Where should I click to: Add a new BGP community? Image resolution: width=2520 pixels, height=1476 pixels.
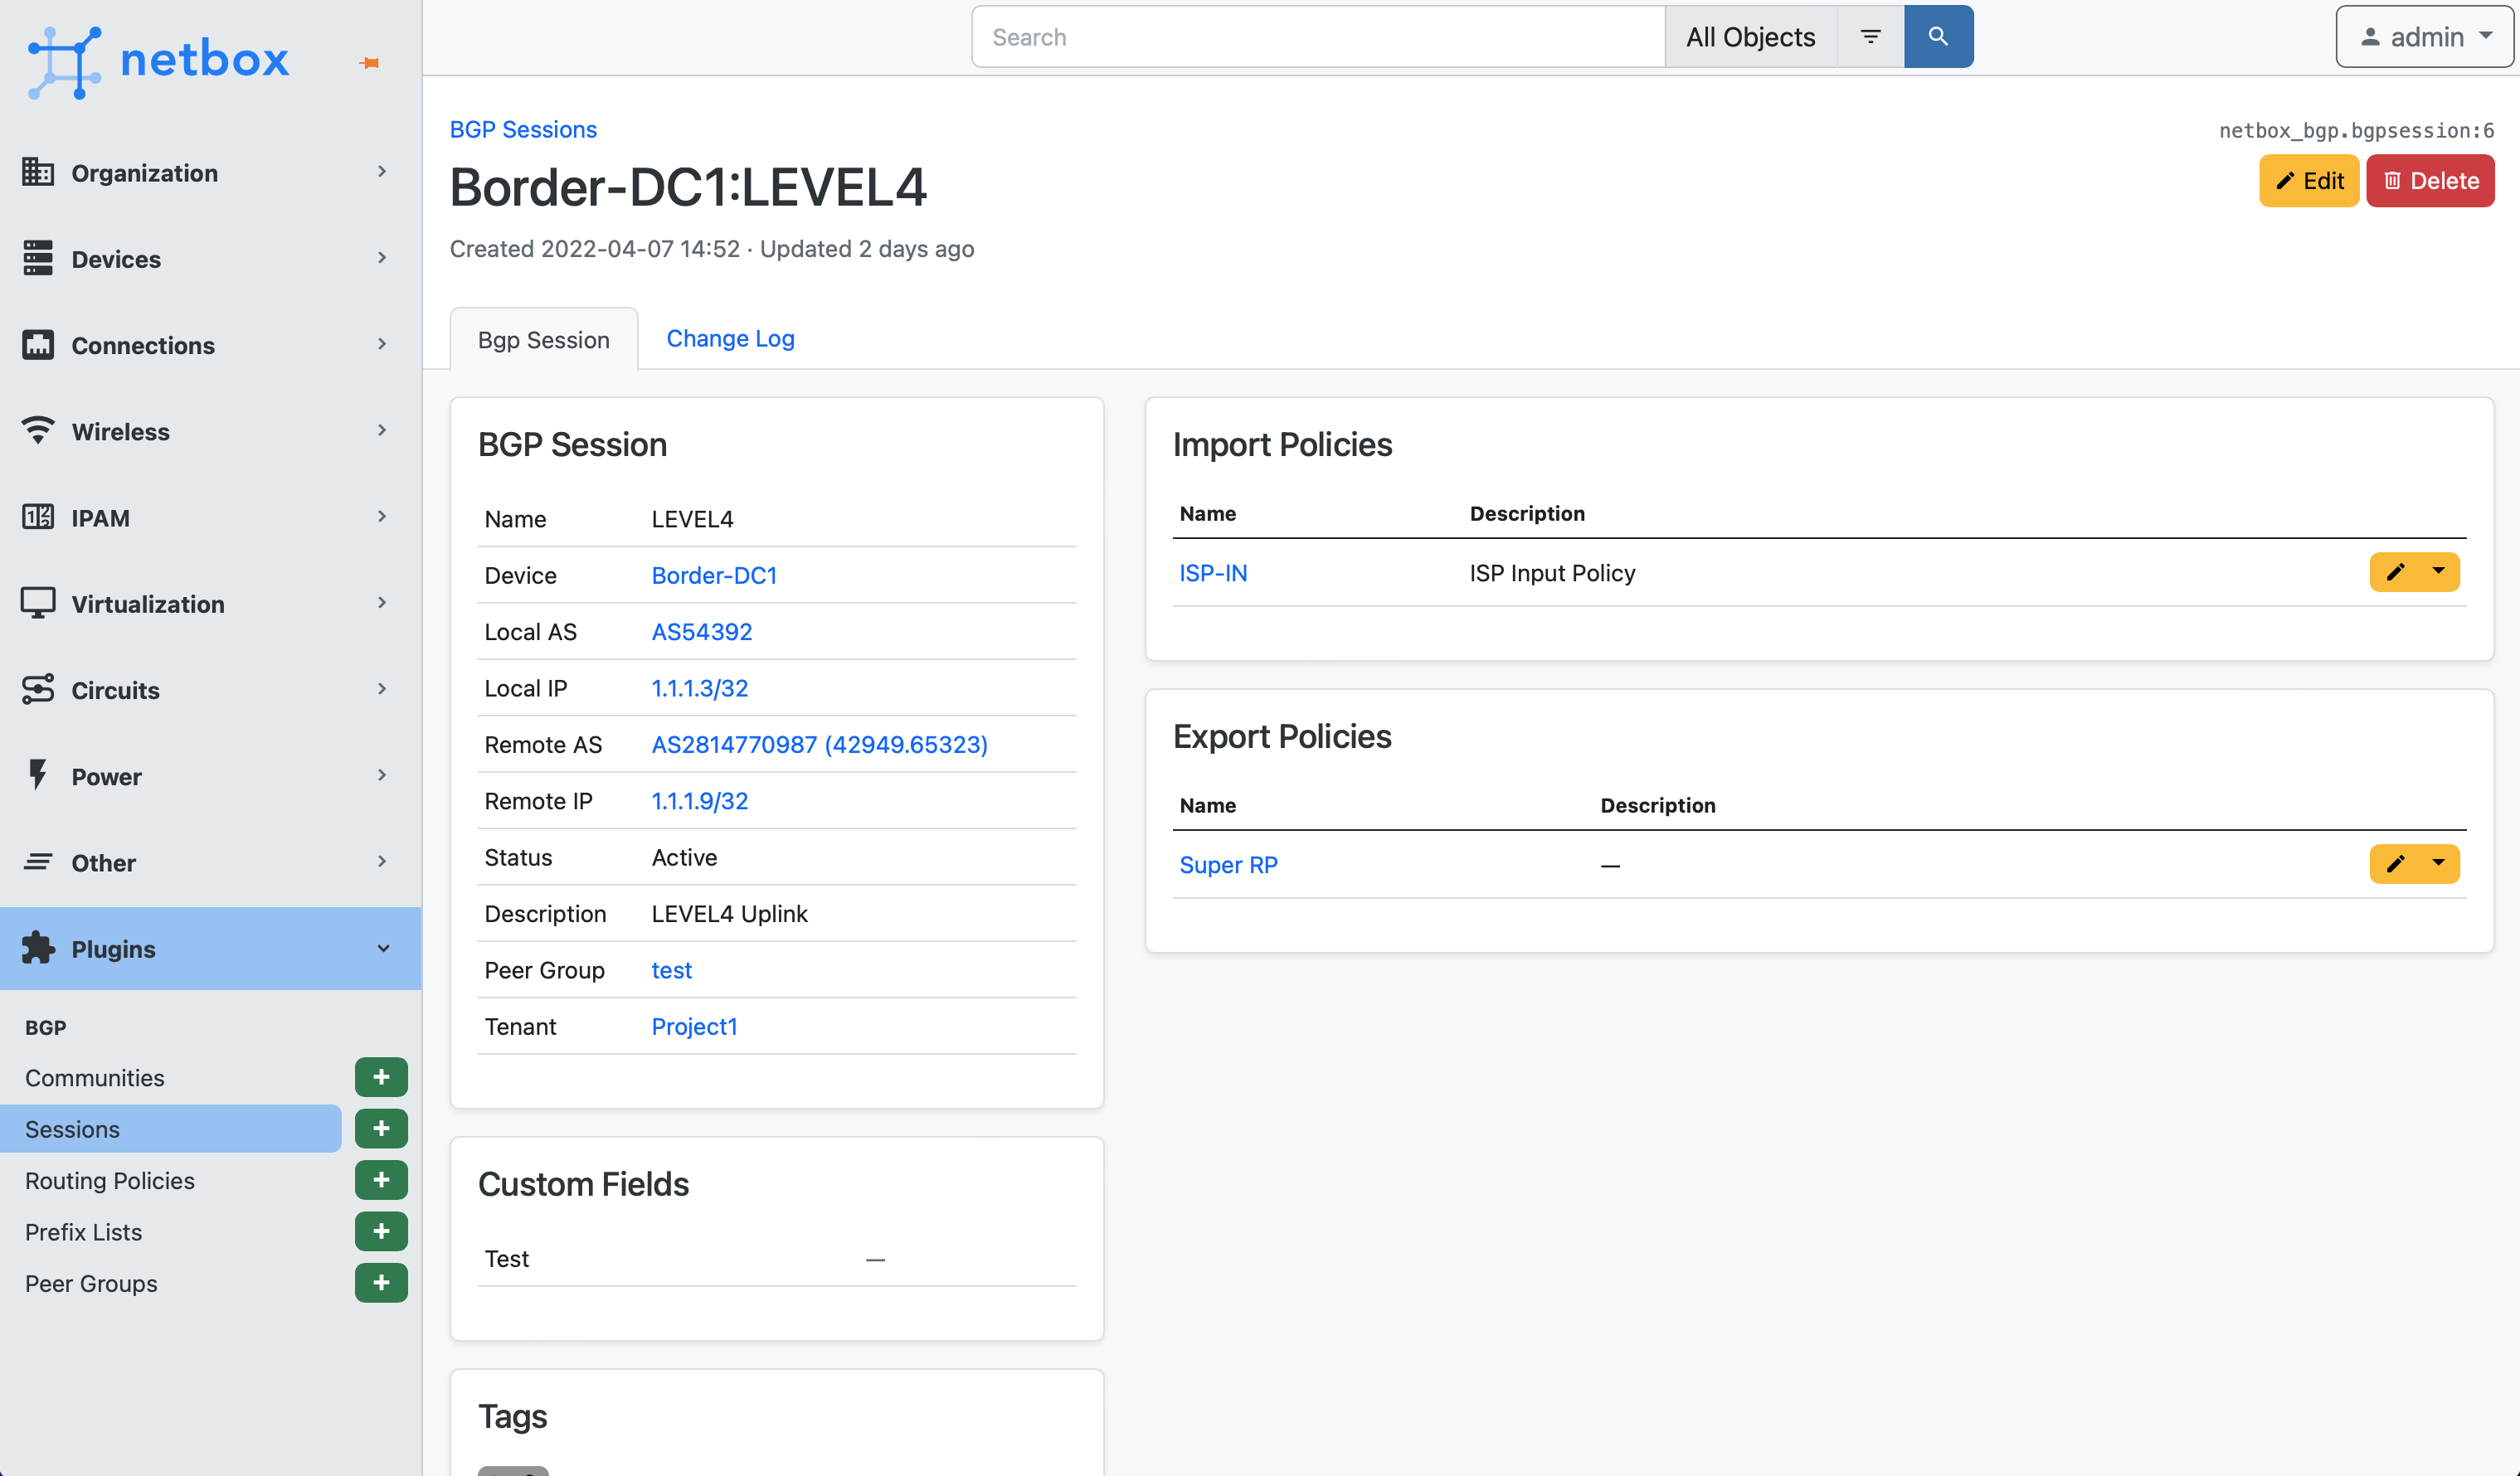click(x=381, y=1077)
